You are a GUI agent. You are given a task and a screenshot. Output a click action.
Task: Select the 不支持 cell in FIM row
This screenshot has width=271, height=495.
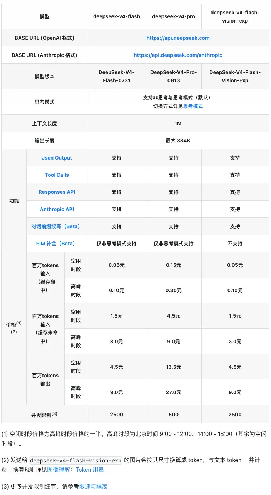(235, 244)
